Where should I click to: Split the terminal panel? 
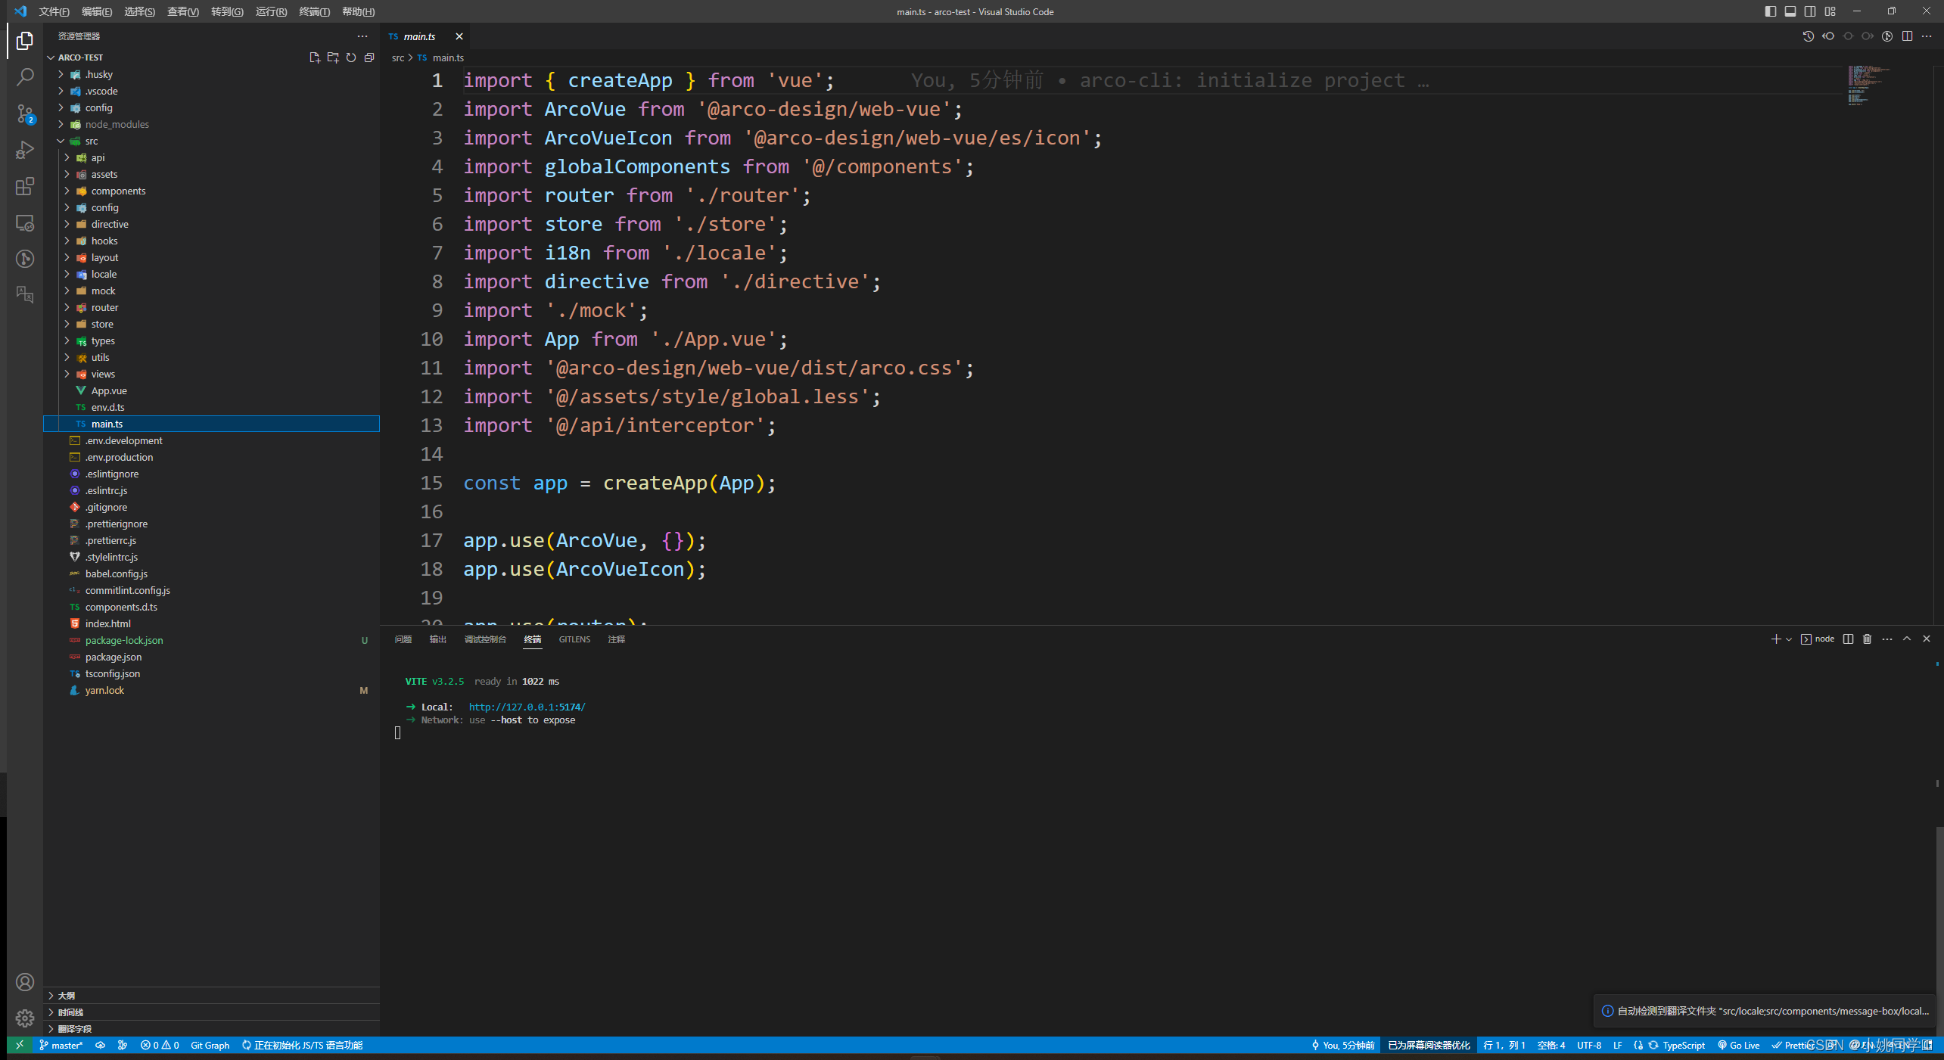1848,639
